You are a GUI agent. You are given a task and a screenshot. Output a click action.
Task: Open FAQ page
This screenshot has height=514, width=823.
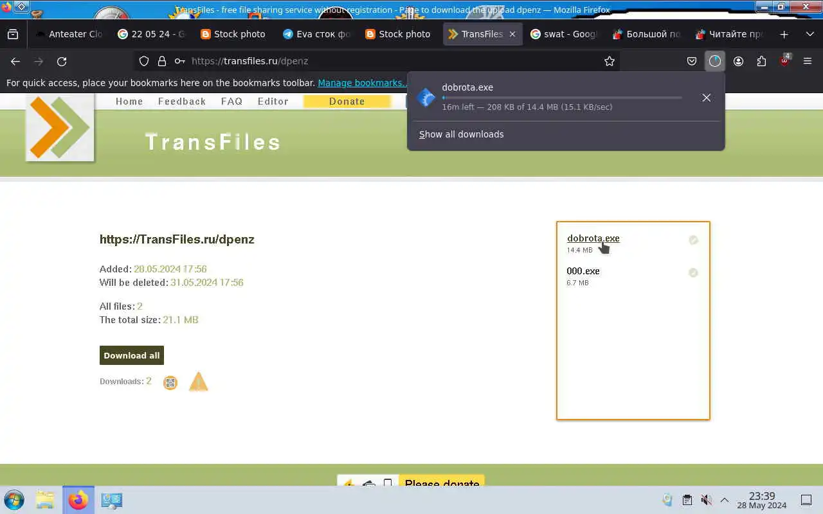231,102
